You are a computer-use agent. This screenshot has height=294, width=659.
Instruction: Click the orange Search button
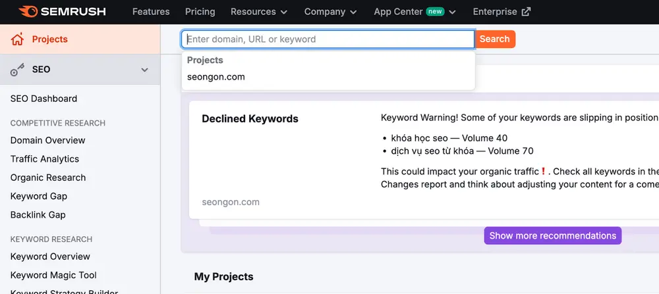[x=495, y=39]
